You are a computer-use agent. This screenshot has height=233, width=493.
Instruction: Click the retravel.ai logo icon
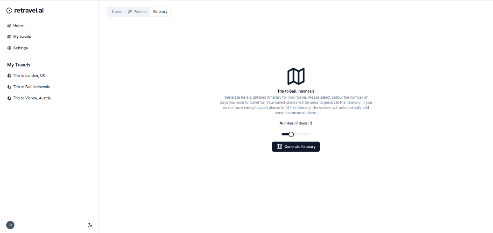[x=9, y=10]
